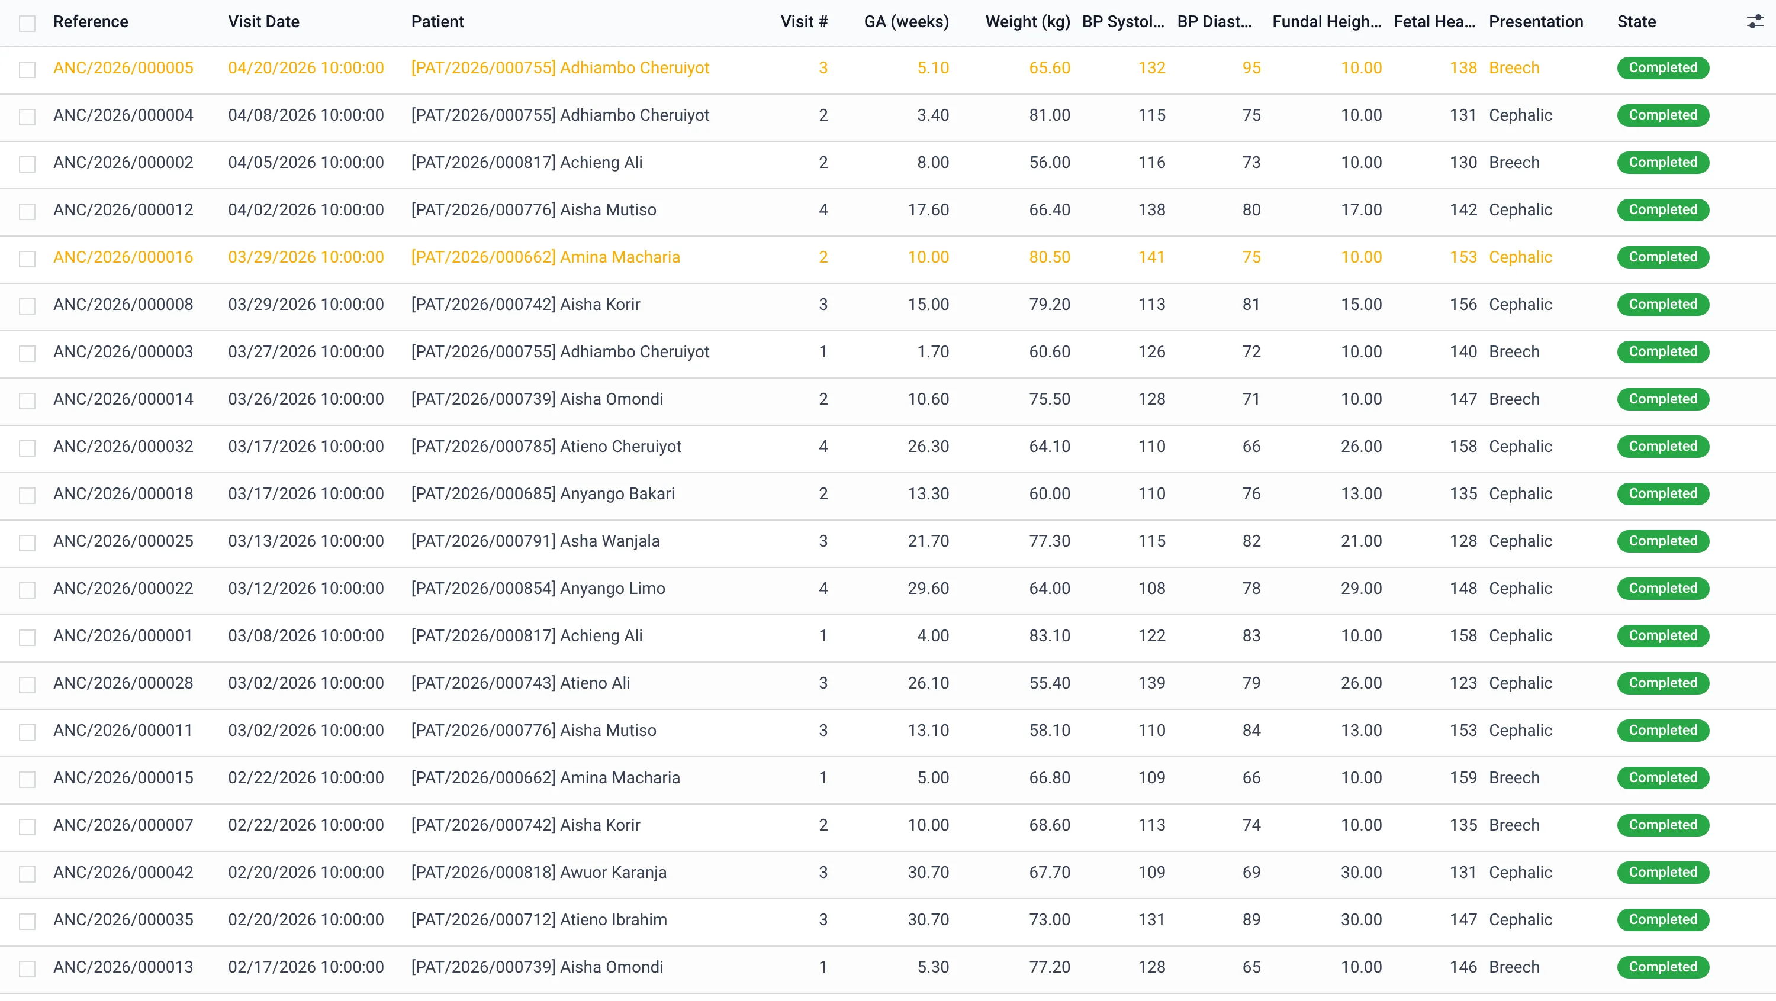Mark checkbox beside ANC/2026/000032
This screenshot has height=1001, width=1776.
click(x=27, y=448)
